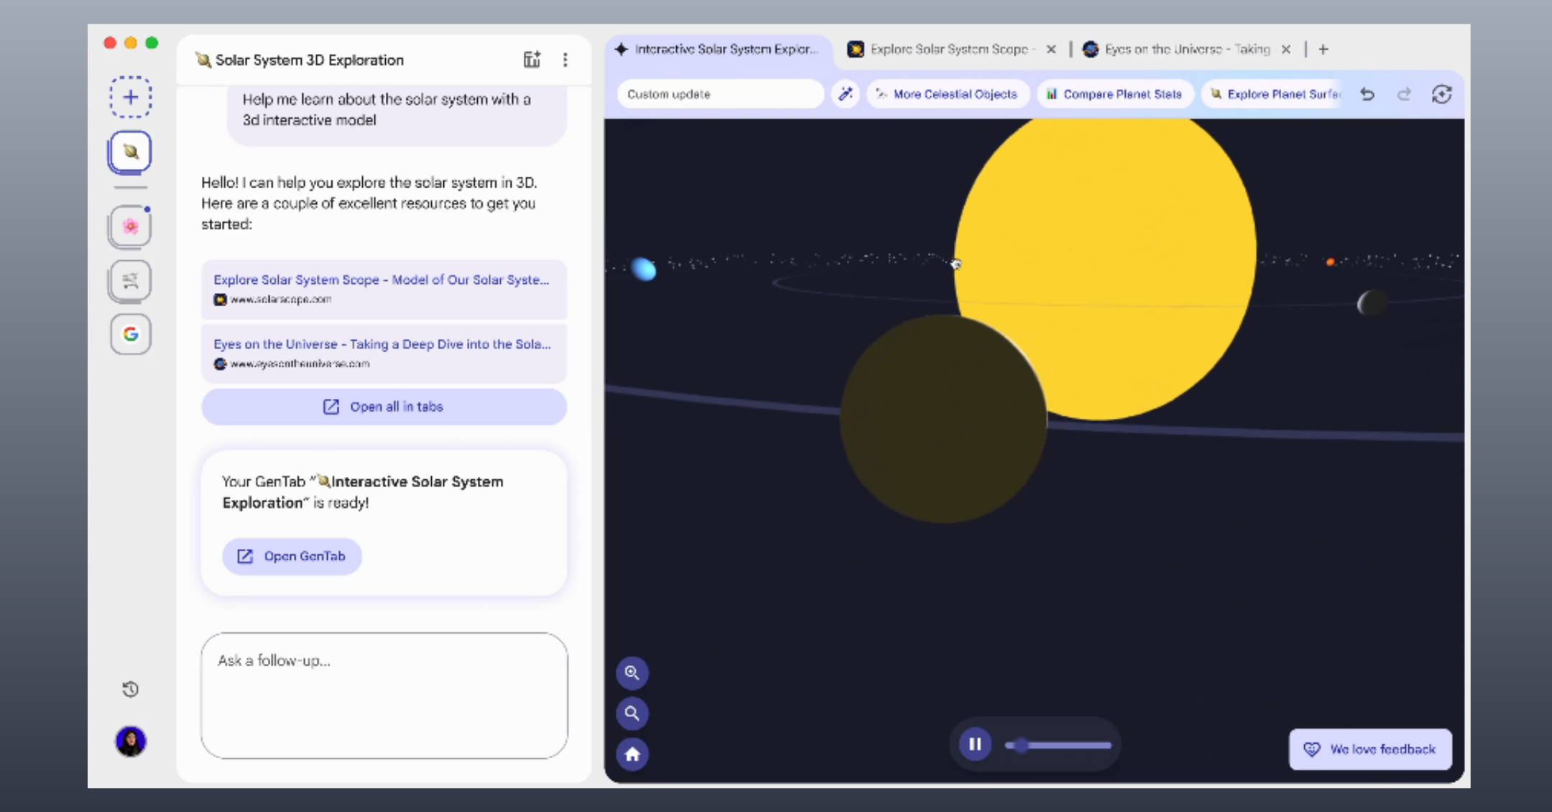The height and width of the screenshot is (812, 1552).
Task: Return home using the house icon
Action: coord(632,754)
